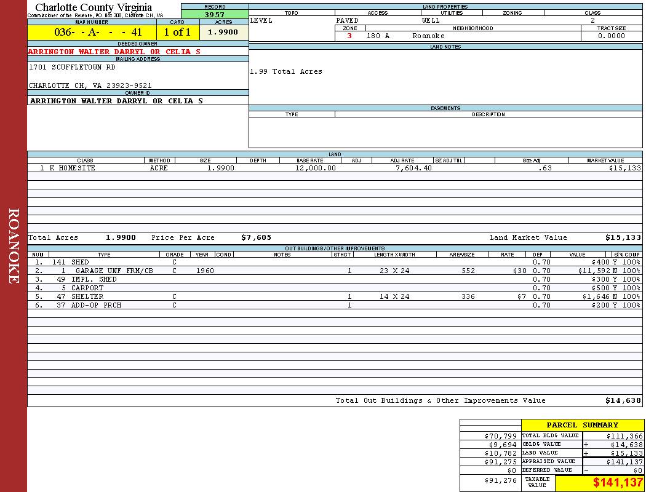
Task: Select the Topo value LEVEL
Action: click(x=261, y=20)
